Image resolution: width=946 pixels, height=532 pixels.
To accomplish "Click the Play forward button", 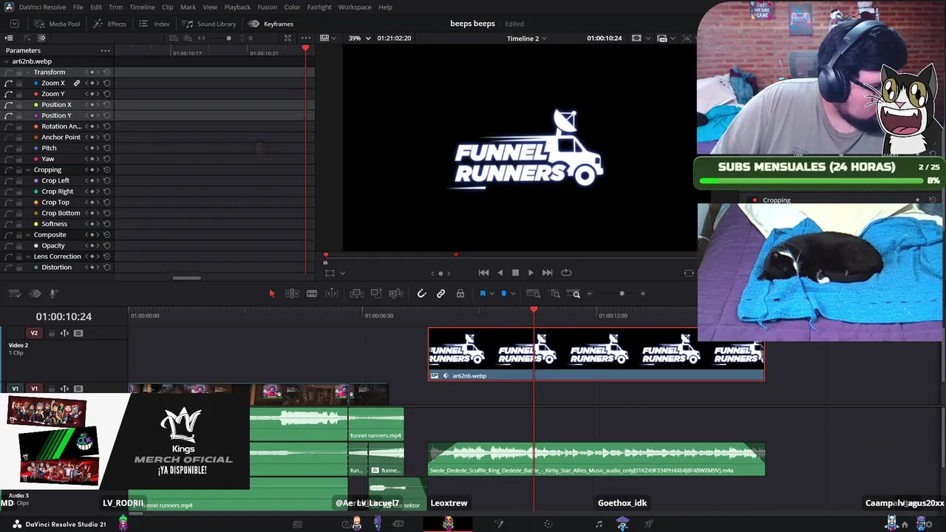I will (x=531, y=273).
